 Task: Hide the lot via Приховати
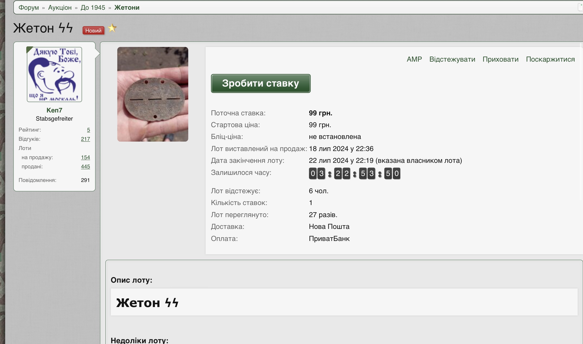500,59
